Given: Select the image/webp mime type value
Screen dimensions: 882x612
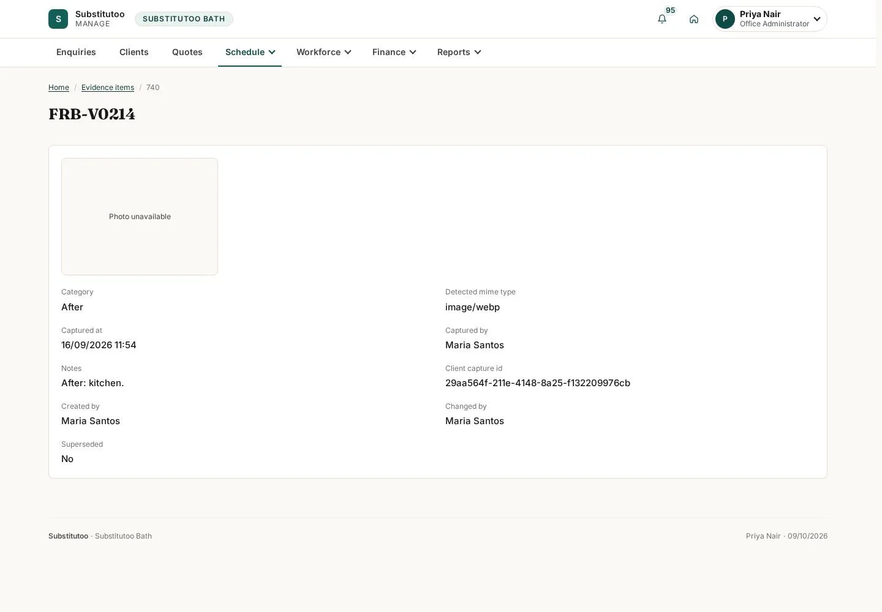Looking at the screenshot, I should point(472,307).
